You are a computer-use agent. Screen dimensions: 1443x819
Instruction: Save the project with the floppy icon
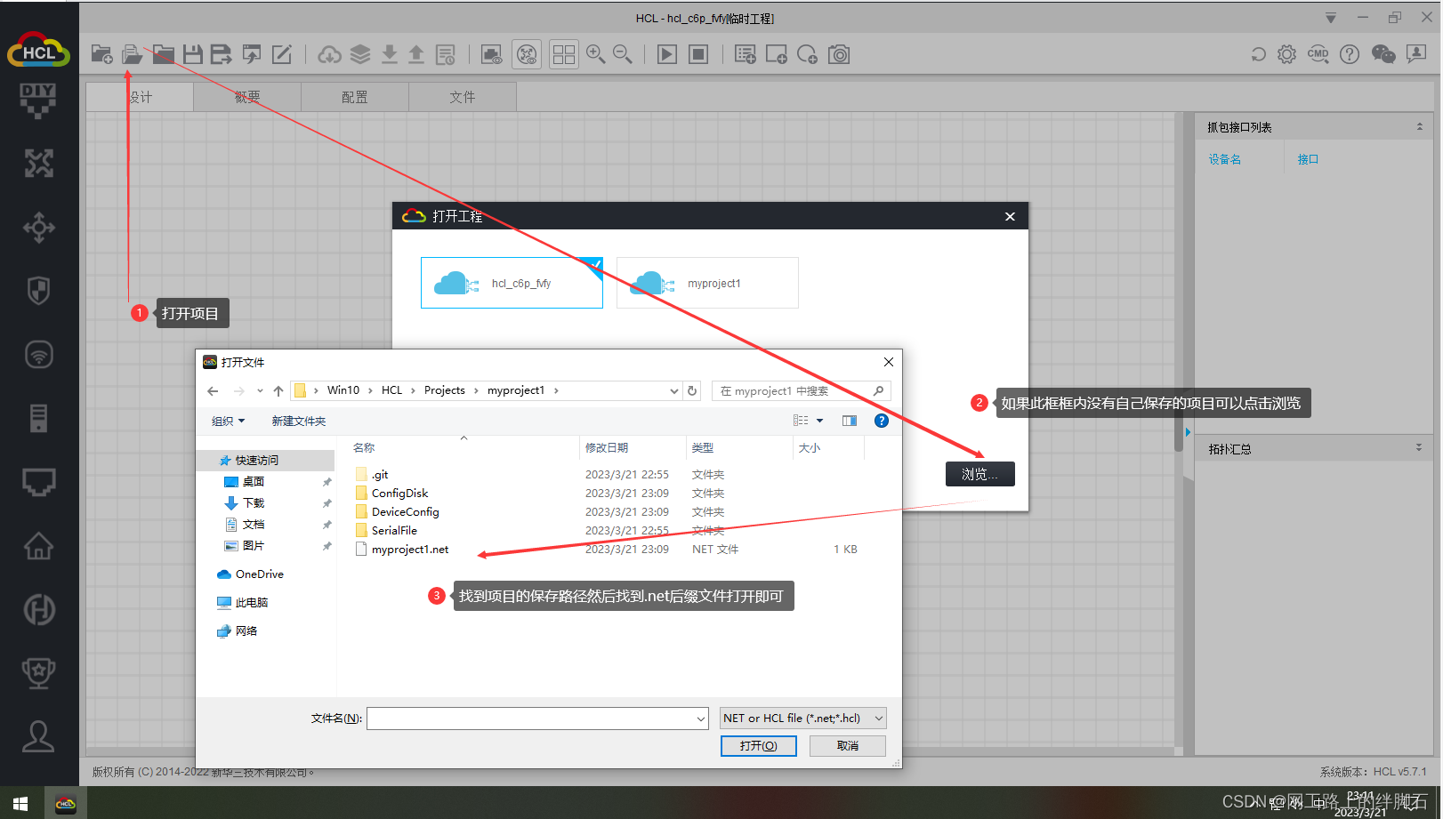tap(192, 54)
